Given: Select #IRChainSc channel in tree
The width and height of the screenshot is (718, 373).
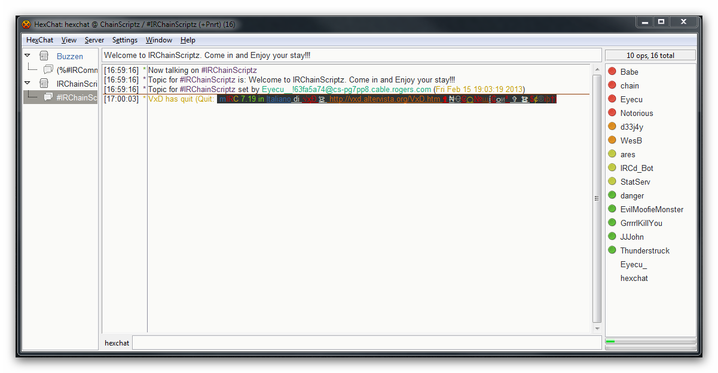Looking at the screenshot, I should tap(77, 97).
